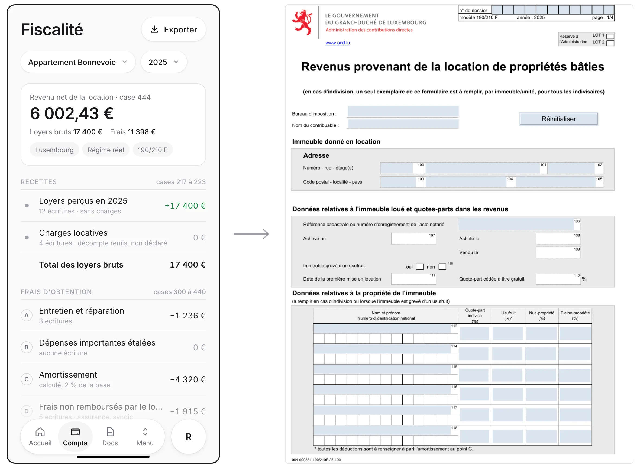
Task: Click the Luxembourg lion logo
Action: [303, 22]
